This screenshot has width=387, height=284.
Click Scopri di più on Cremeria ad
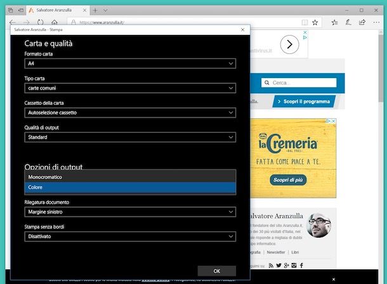point(288,180)
